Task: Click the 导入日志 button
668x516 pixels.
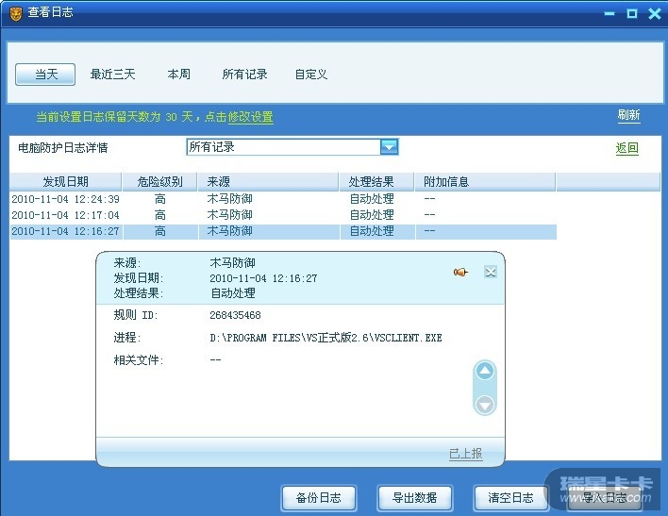Action: click(x=605, y=498)
